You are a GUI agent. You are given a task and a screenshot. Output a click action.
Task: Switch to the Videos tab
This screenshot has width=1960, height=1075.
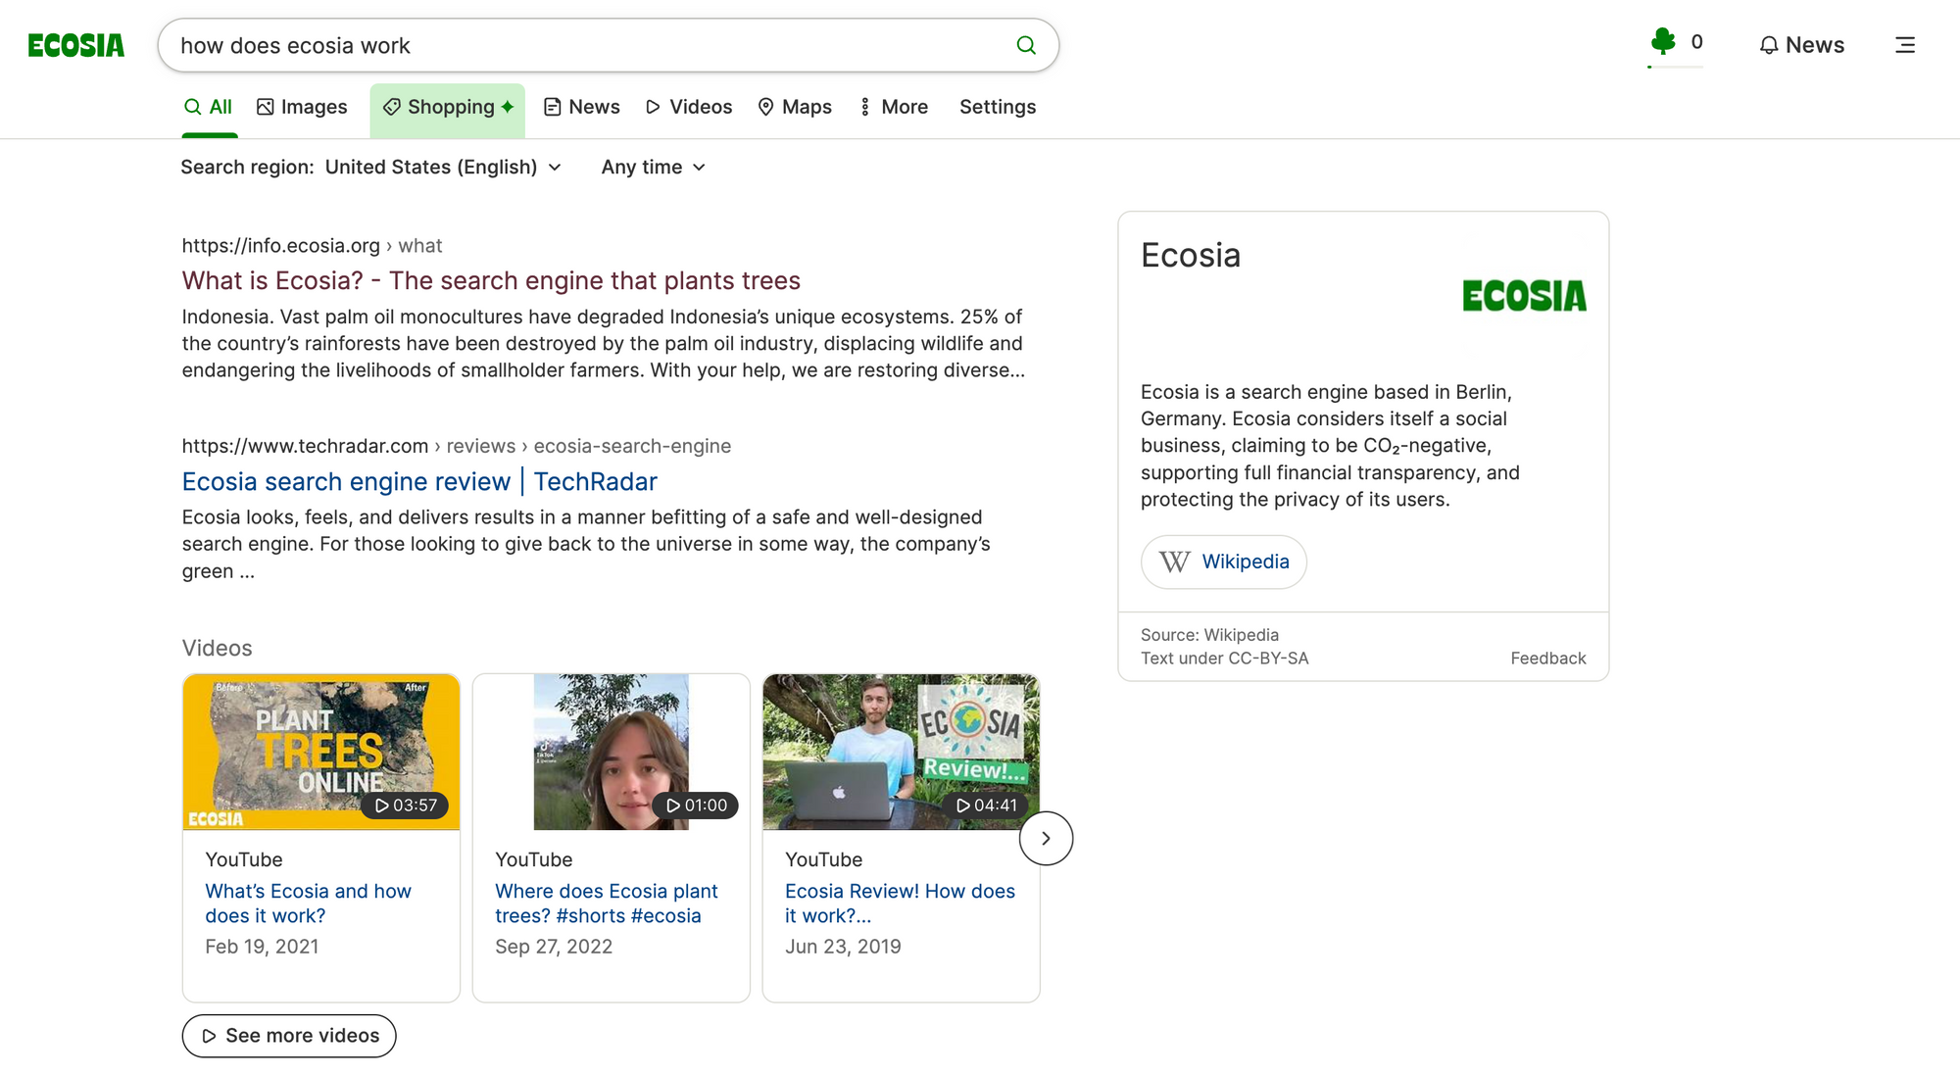pyautogui.click(x=689, y=107)
